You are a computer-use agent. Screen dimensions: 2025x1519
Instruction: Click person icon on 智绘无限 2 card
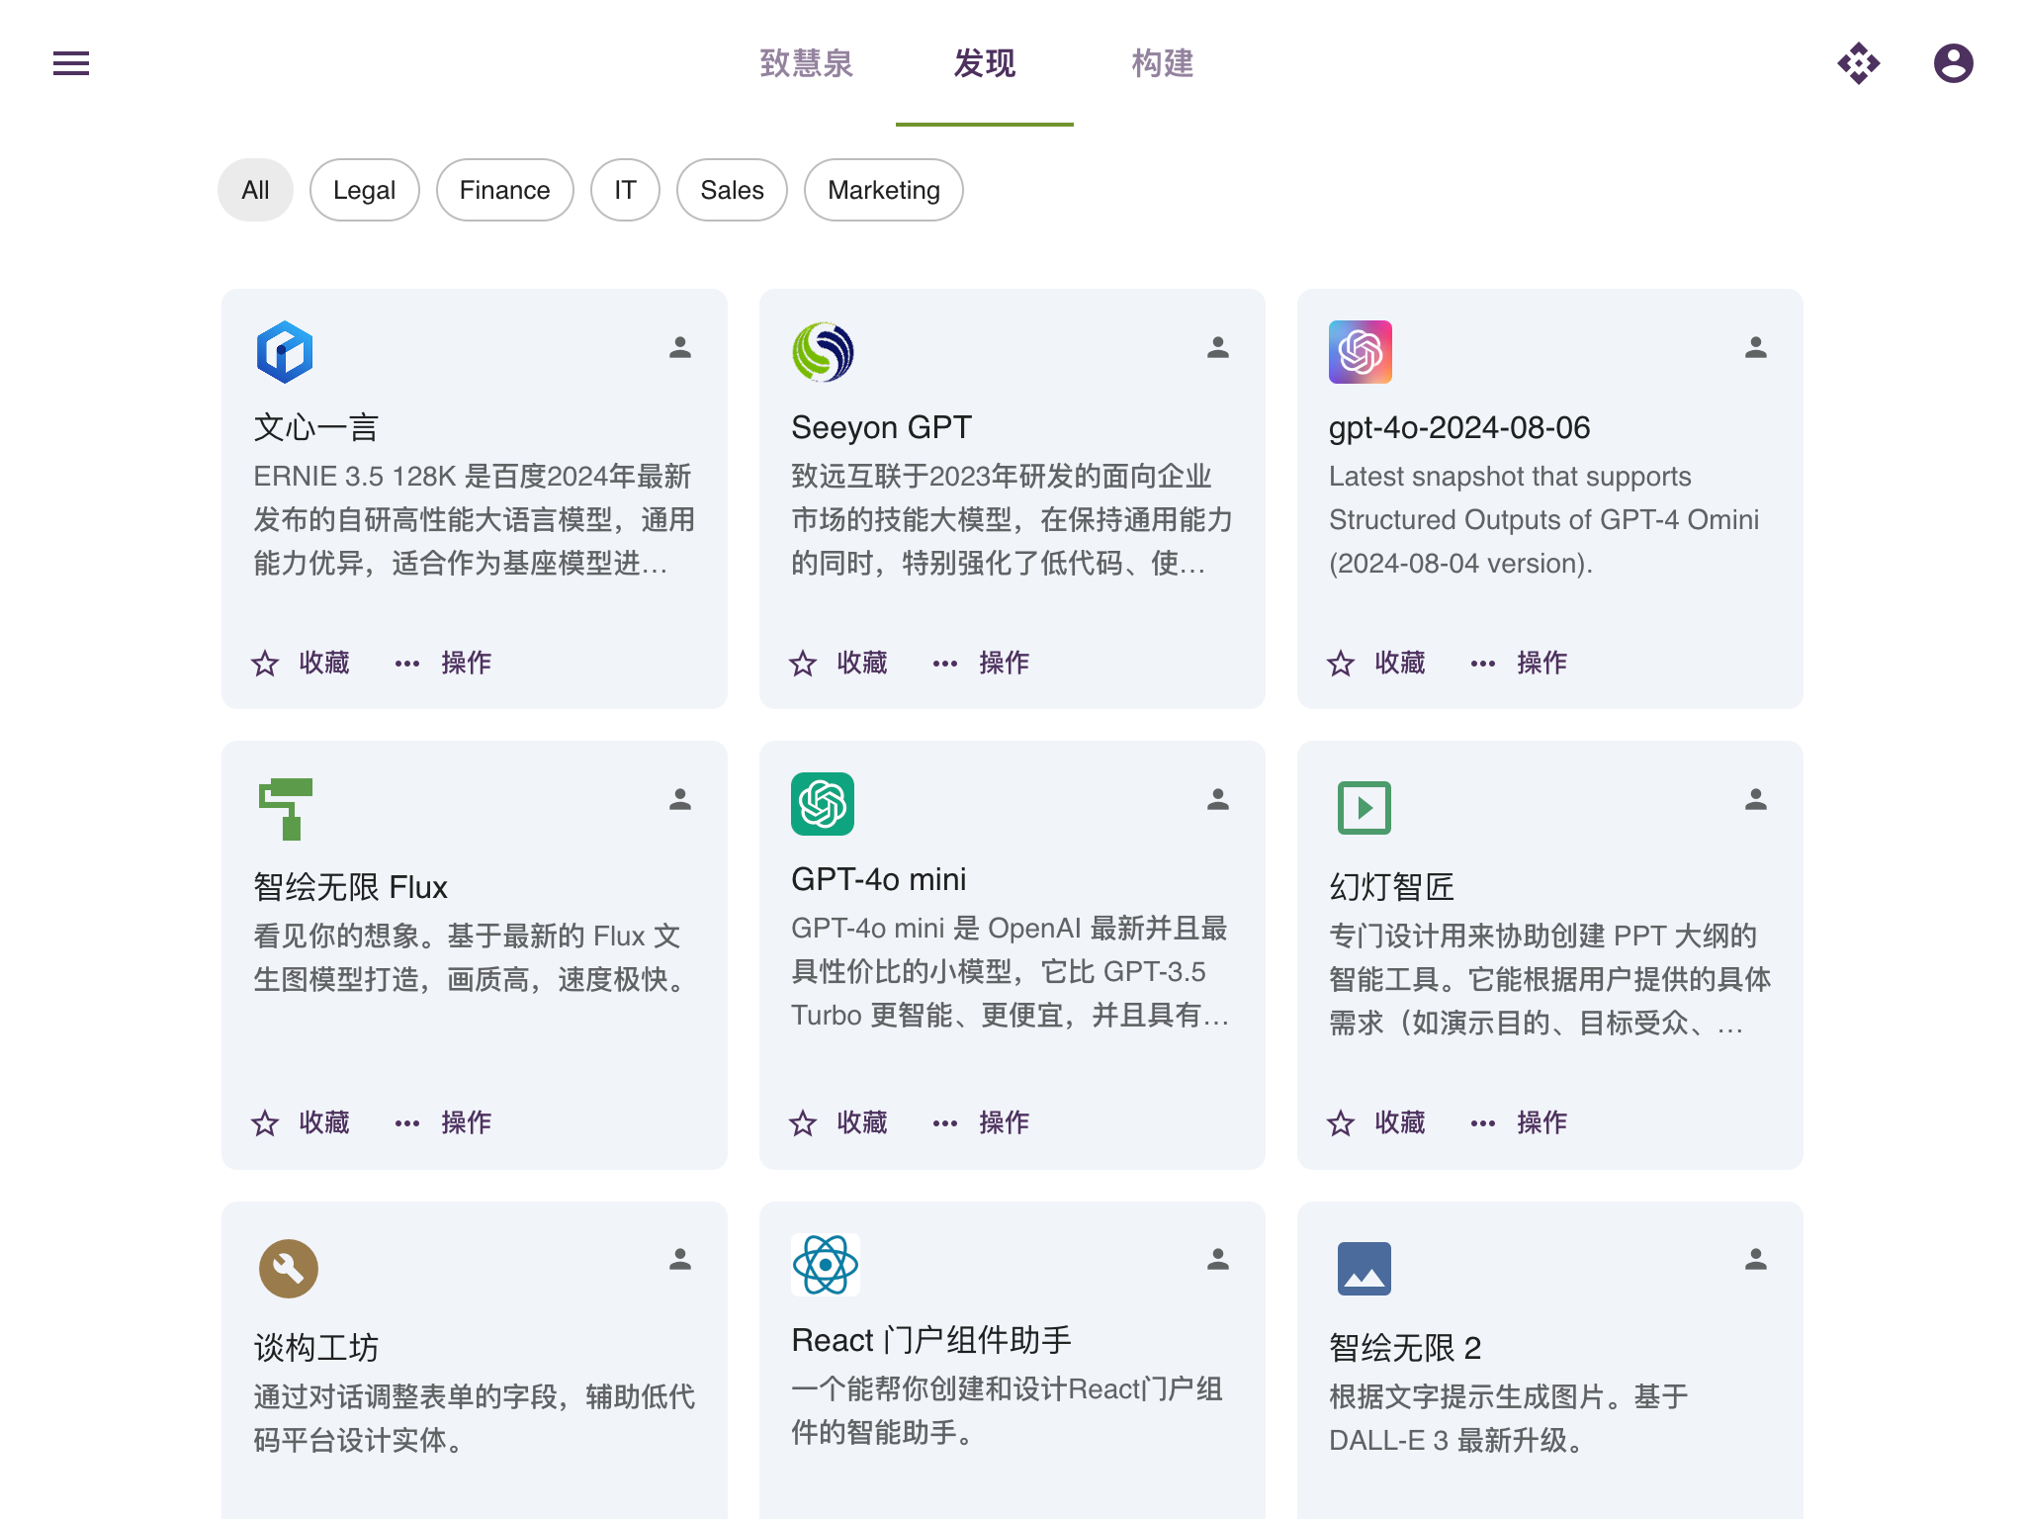(x=1756, y=1259)
